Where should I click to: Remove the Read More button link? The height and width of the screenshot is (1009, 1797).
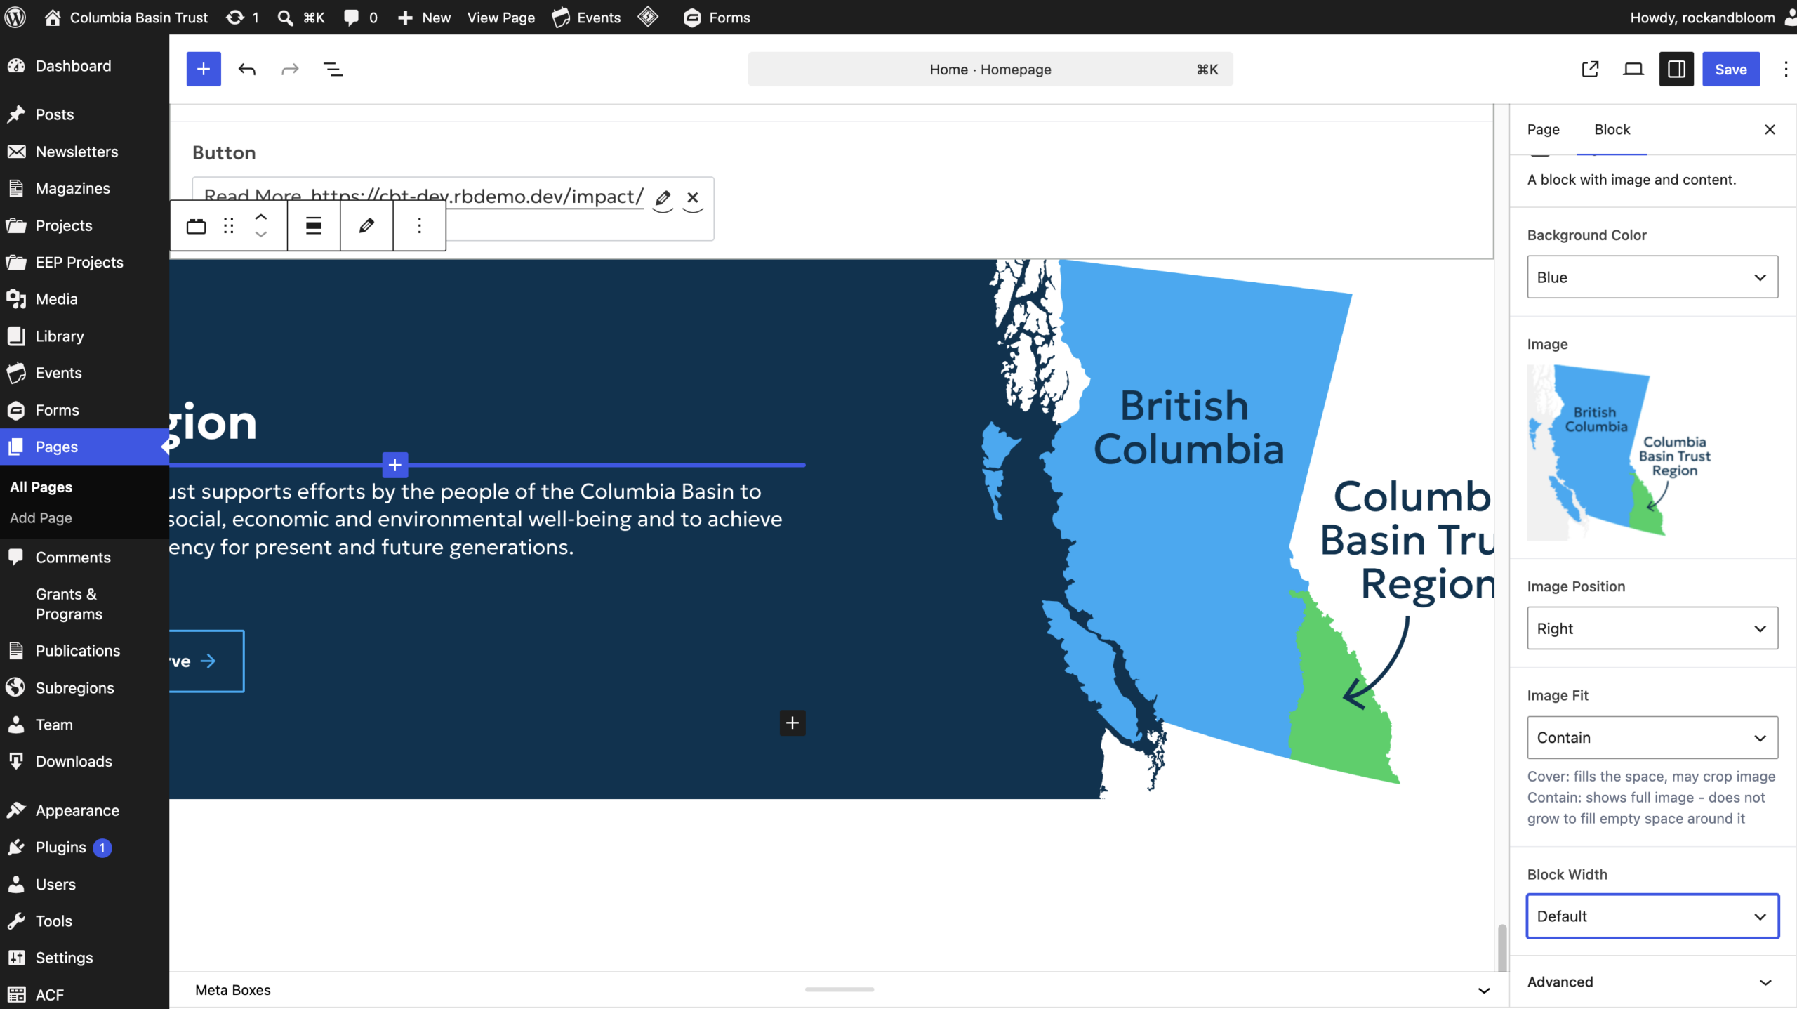coord(693,198)
